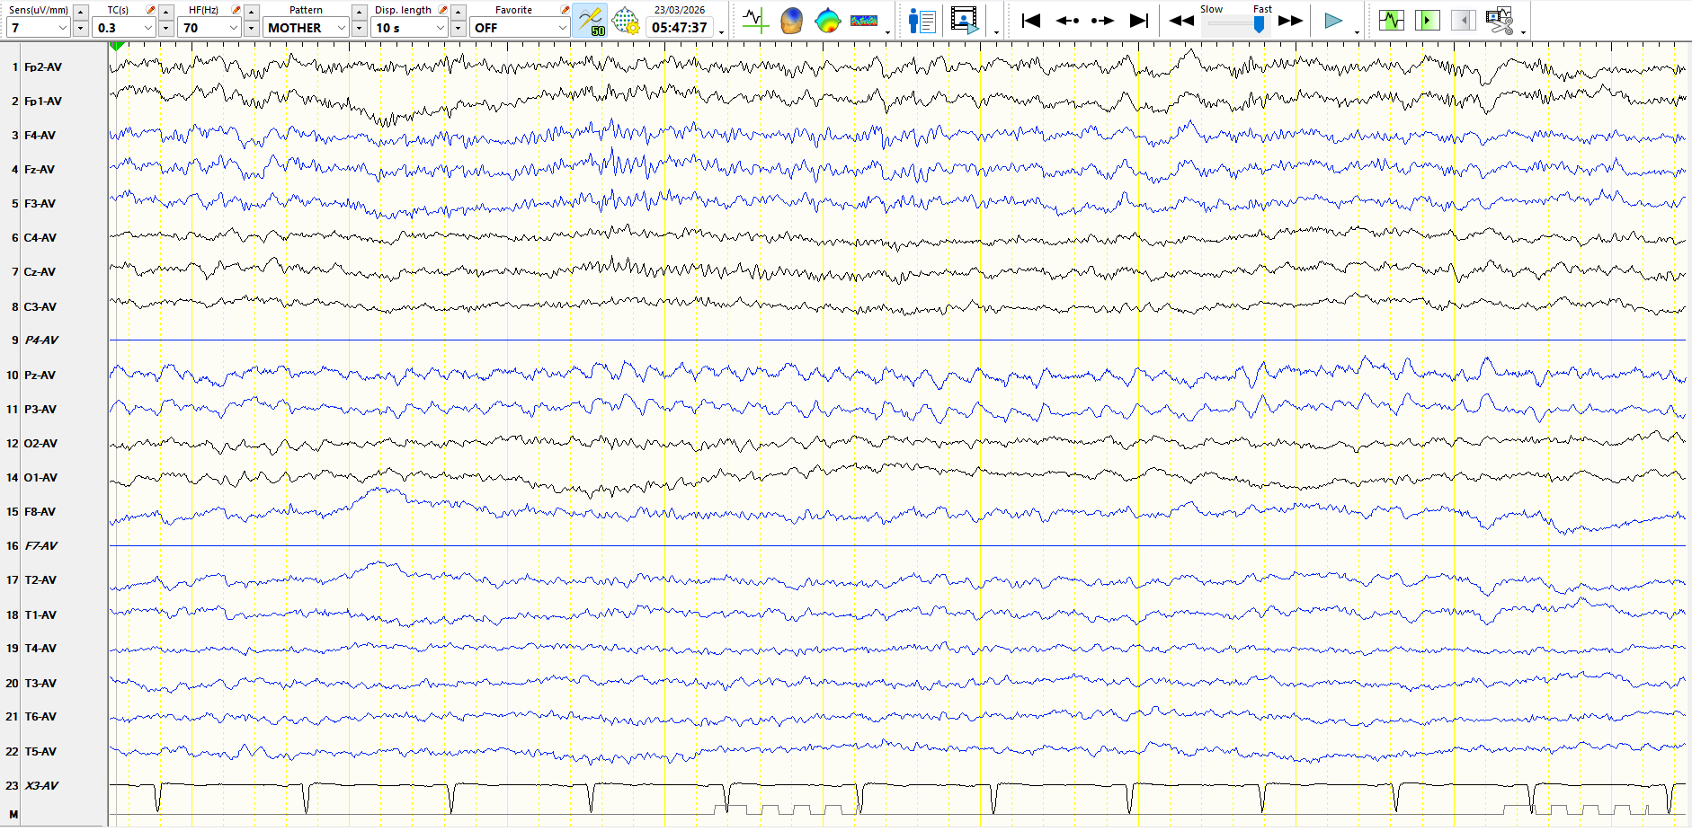Start EEG playback with Play button
Viewport: 1692px width, 831px height.
click(x=1333, y=21)
